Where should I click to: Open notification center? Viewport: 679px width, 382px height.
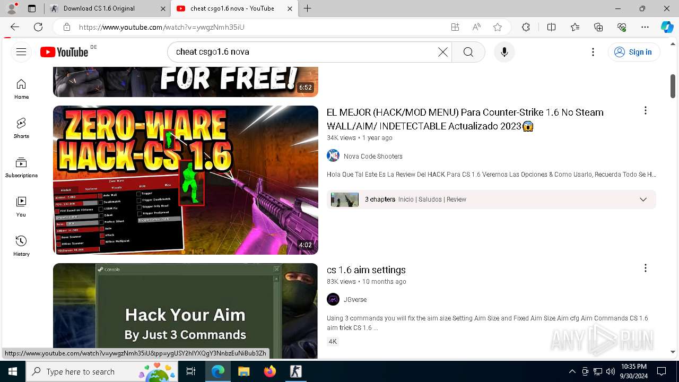tap(661, 371)
